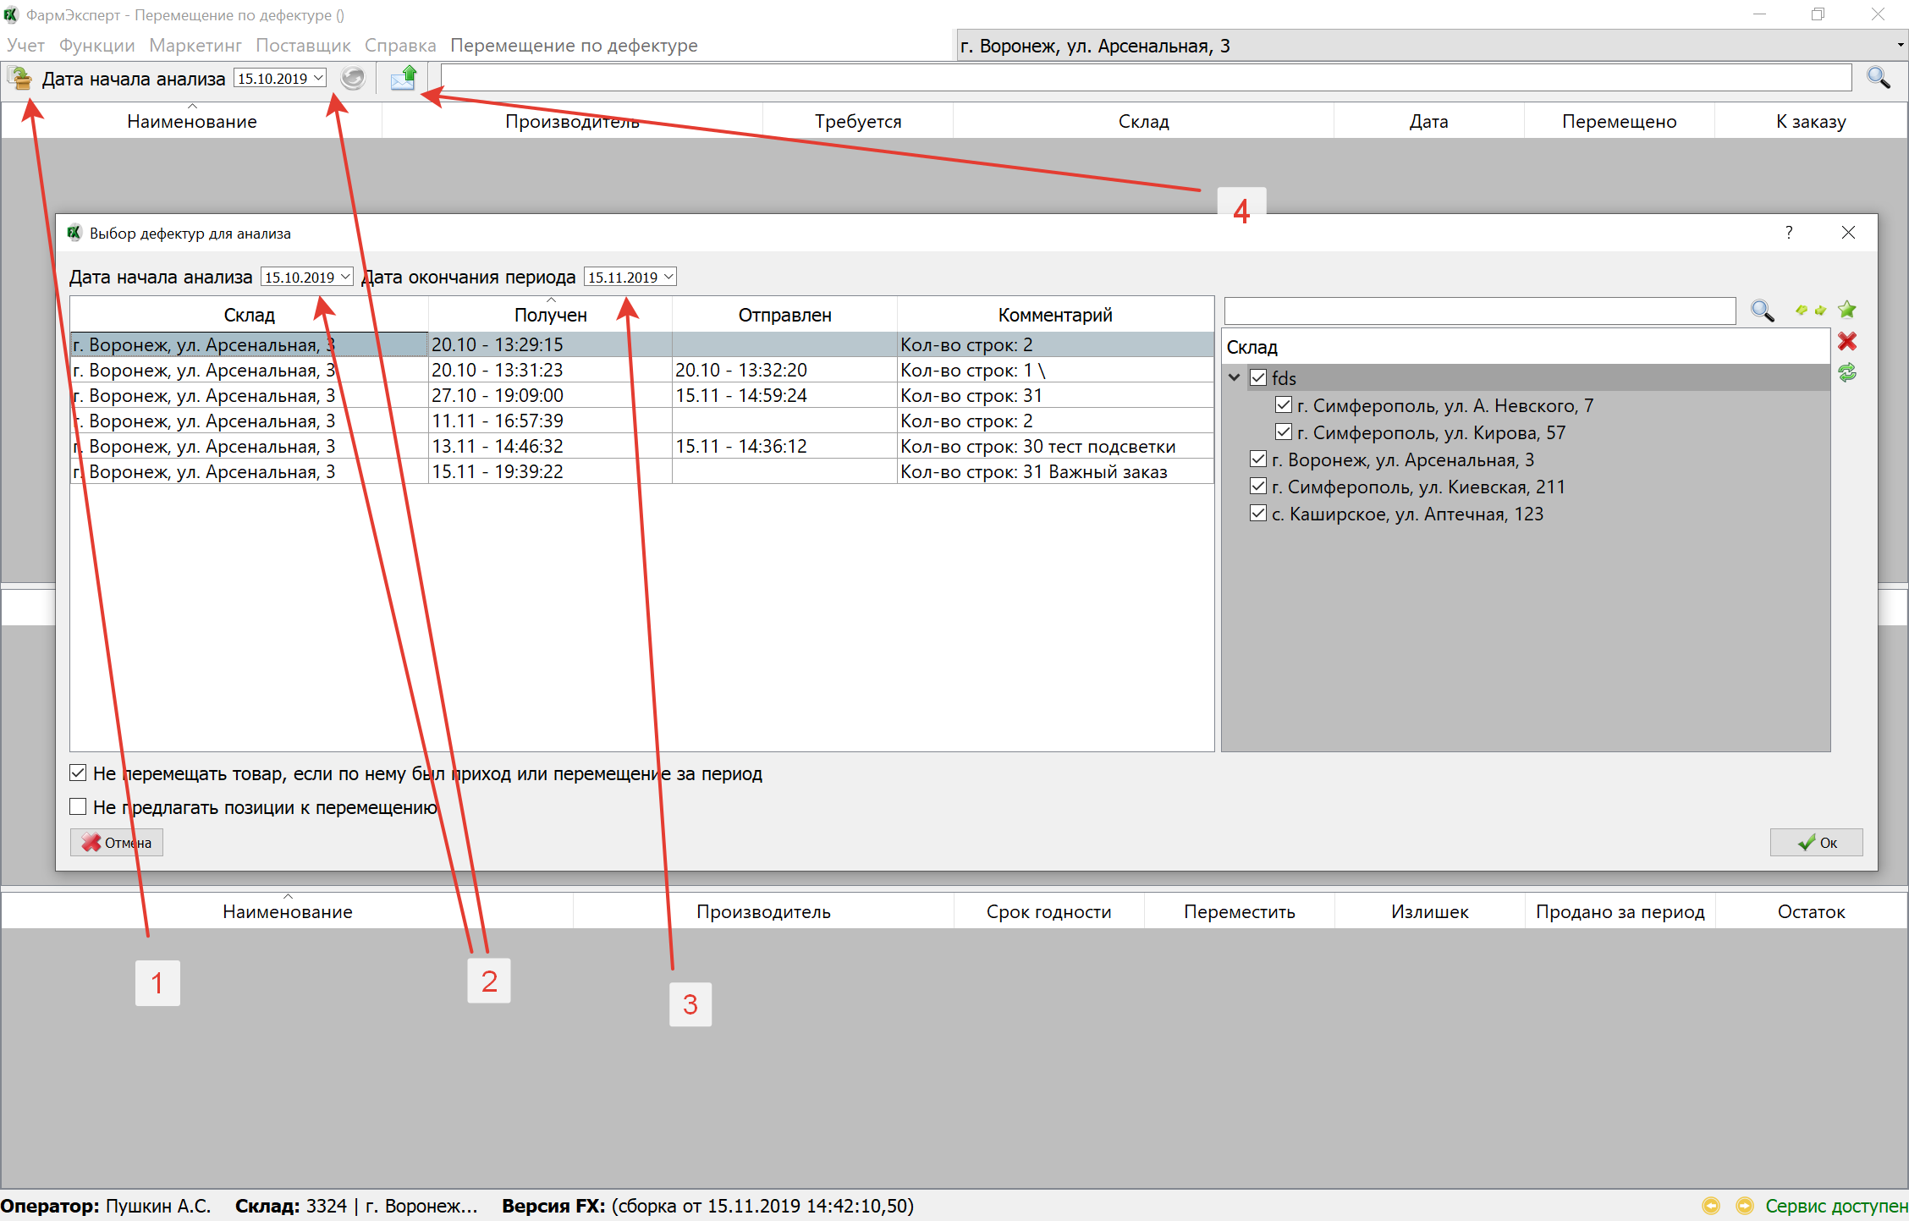The height and width of the screenshot is (1221, 1909).
Task: Uncheck "Не перемещать товар" period checkbox
Action: point(79,773)
